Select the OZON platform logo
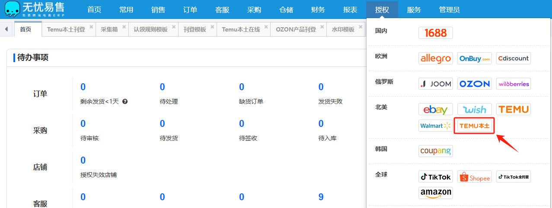Screen dimensions: 552x208 474,84
